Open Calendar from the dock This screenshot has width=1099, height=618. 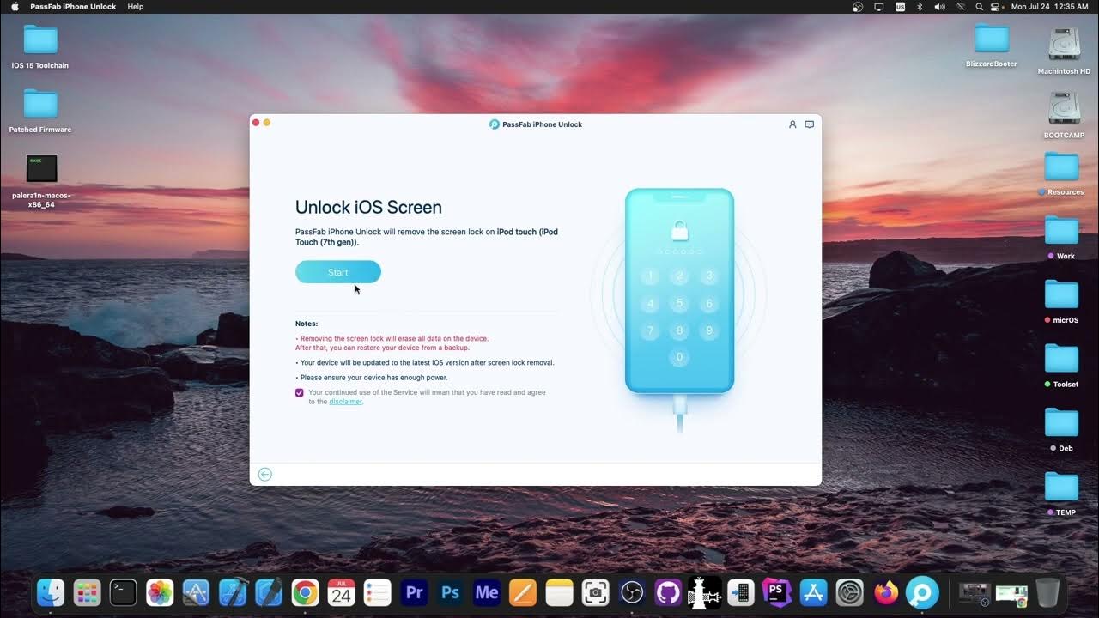pyautogui.click(x=342, y=592)
